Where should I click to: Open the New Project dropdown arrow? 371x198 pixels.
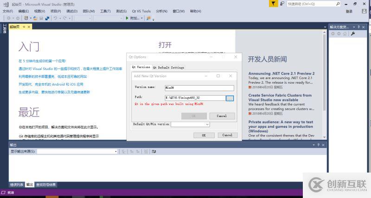point(30,18)
